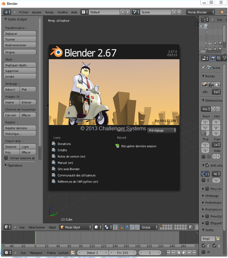Open the timeline editor type selector

click(7, 252)
